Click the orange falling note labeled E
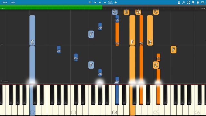This screenshot has width=206, height=116. click(126, 12)
